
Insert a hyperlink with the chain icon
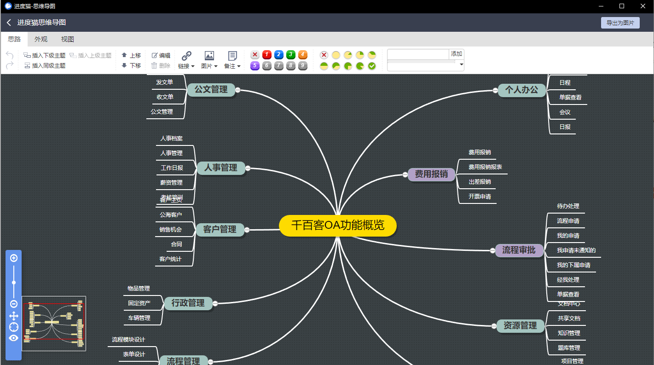click(186, 56)
